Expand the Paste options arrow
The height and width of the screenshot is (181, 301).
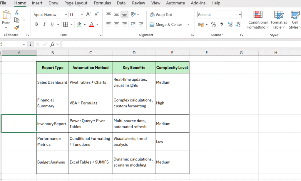pyautogui.click(x=6, y=28)
